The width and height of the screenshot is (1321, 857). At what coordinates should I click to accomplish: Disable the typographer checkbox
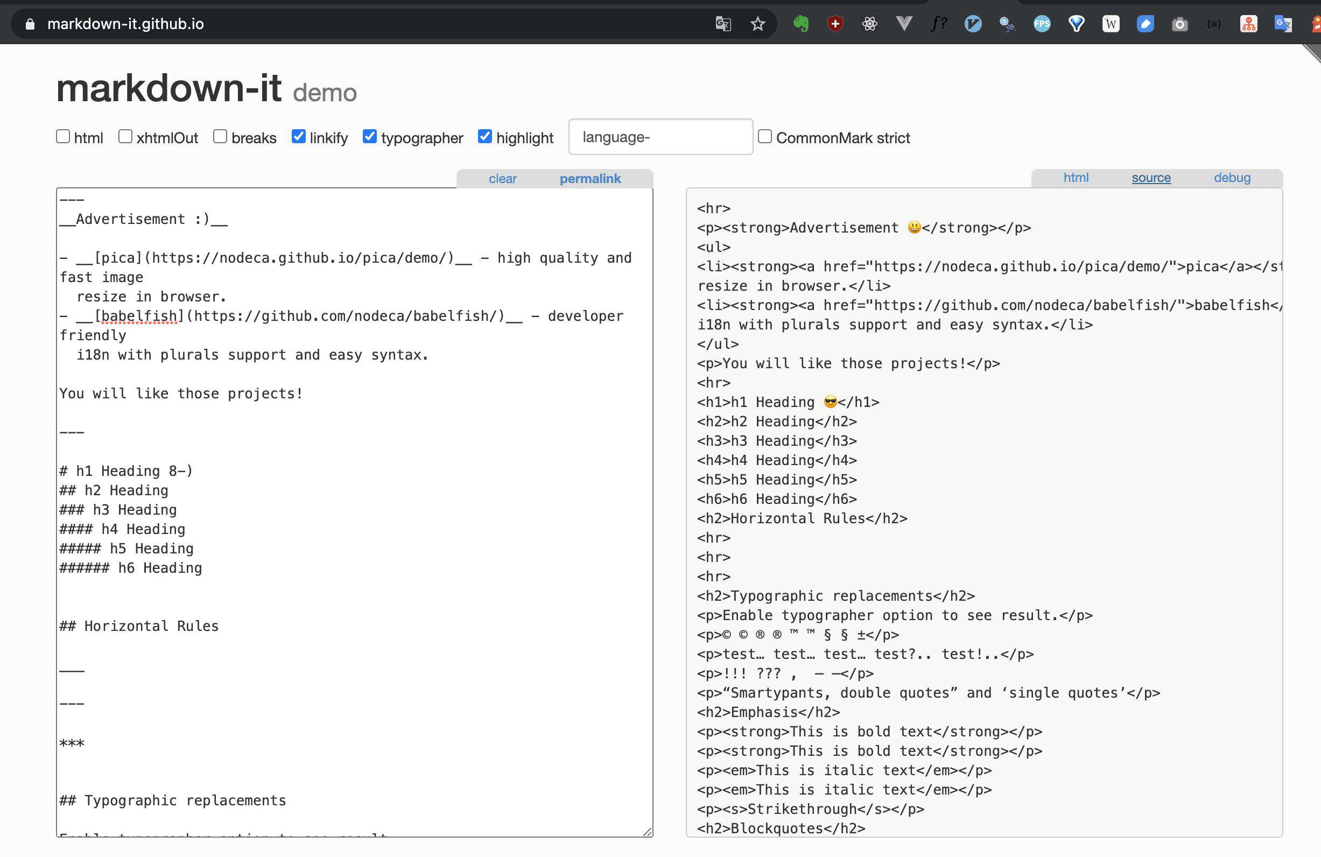click(370, 136)
